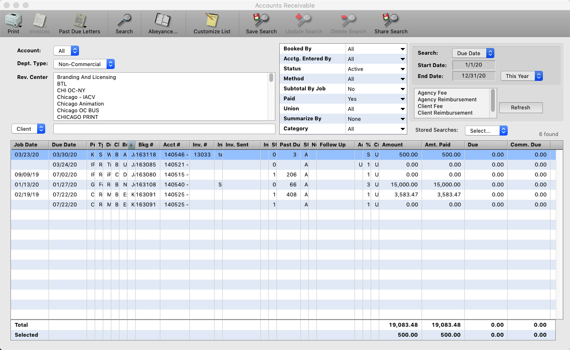Sort by Bkg # column header
This screenshot has height=350, width=570.
click(x=147, y=145)
